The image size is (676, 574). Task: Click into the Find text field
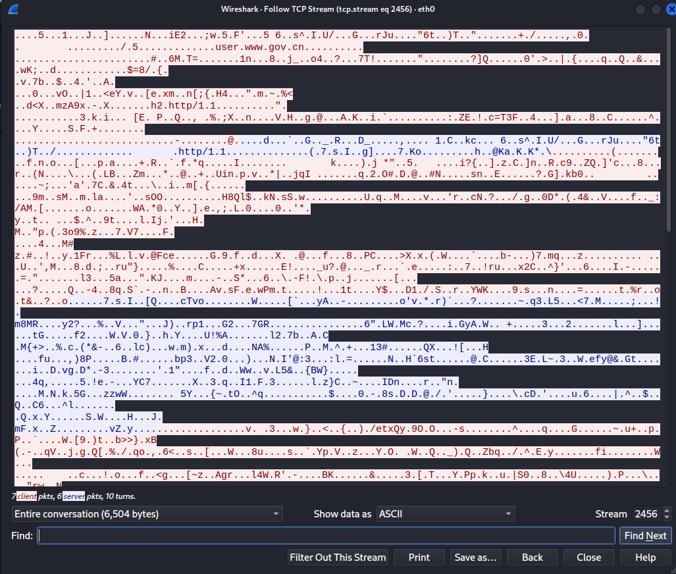pos(326,535)
